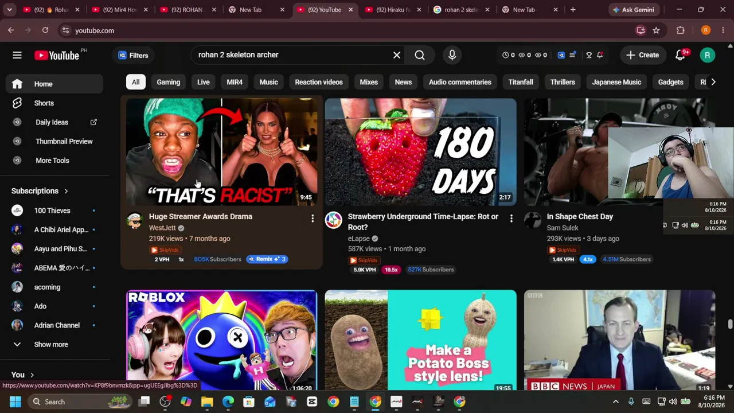Run search with the magnifier button
This screenshot has width=734, height=413.
coord(420,55)
